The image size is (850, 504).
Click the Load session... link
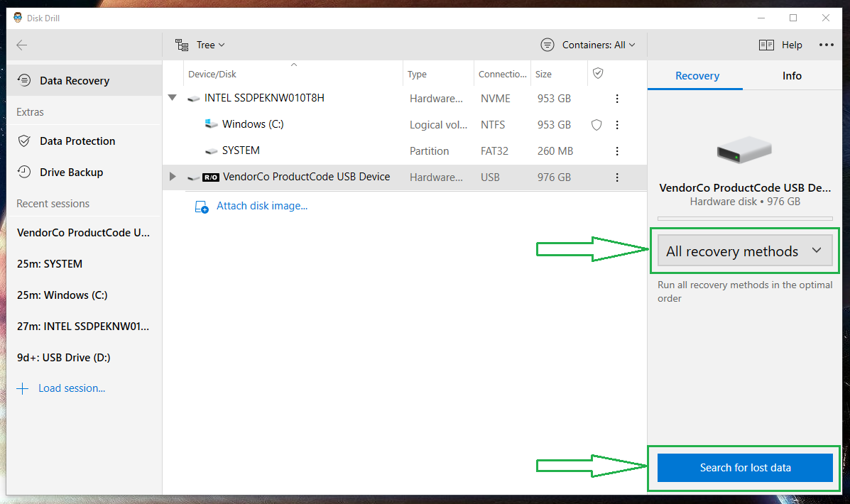click(x=72, y=388)
